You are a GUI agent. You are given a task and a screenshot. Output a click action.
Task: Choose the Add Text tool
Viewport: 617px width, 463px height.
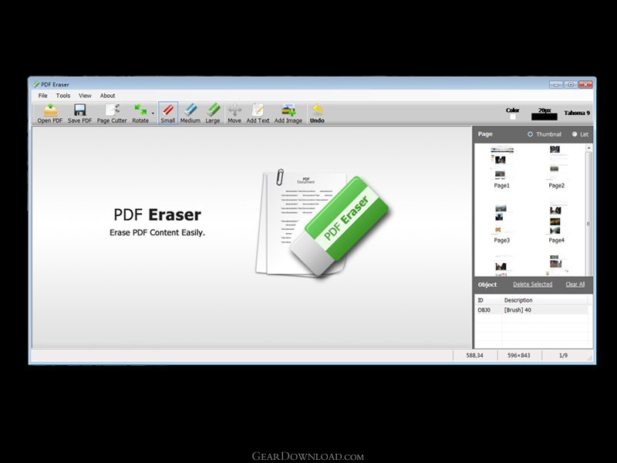pos(258,113)
